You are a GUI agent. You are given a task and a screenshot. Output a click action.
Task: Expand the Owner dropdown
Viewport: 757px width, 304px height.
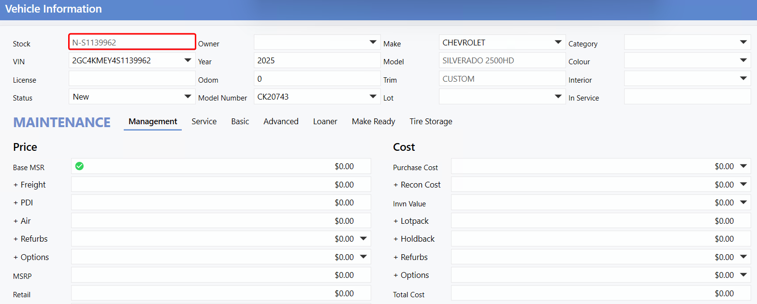[373, 43]
